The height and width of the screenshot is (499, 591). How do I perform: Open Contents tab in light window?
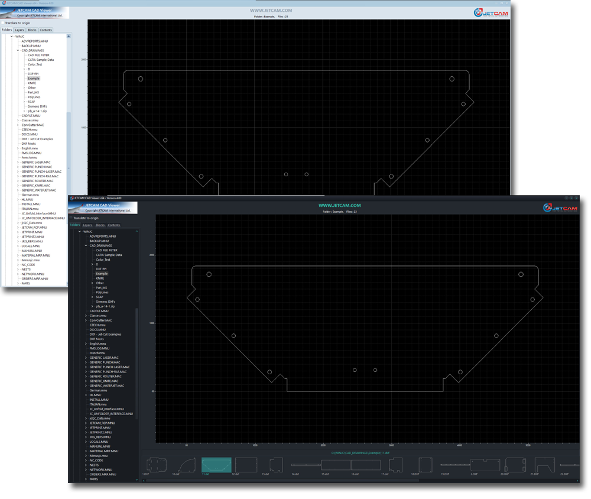pyautogui.click(x=46, y=30)
